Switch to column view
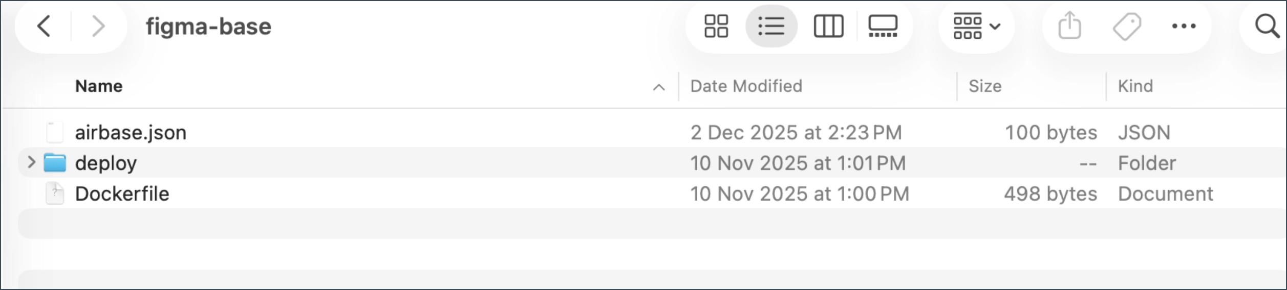This screenshot has height=290, width=1287. coord(828,26)
